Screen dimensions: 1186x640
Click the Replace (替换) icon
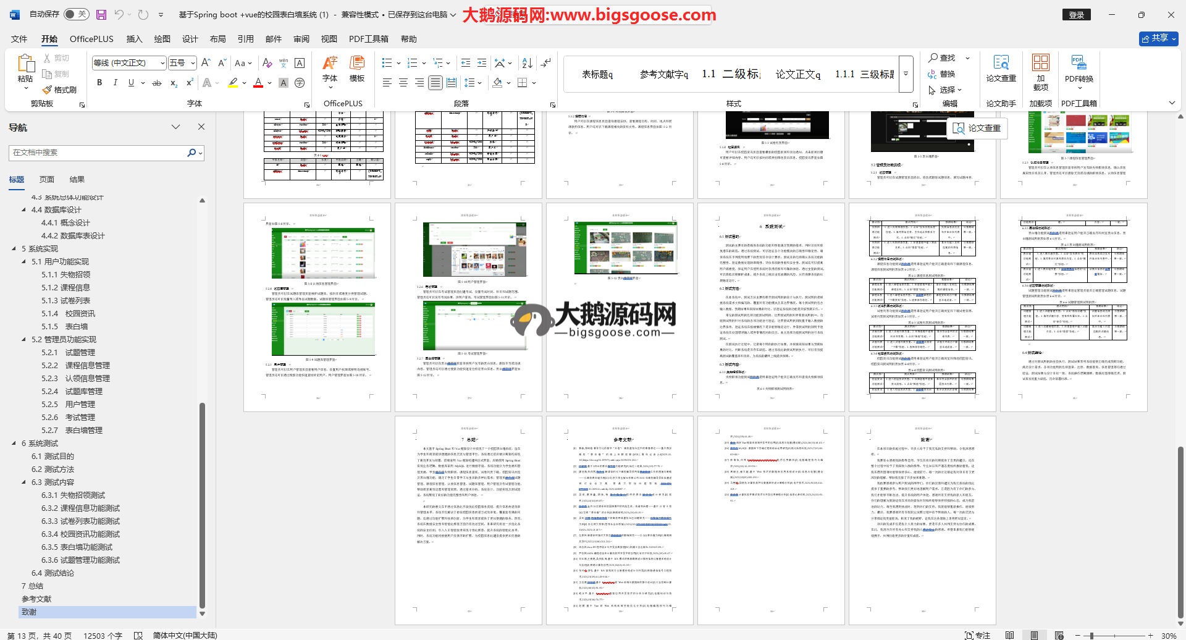(x=941, y=74)
